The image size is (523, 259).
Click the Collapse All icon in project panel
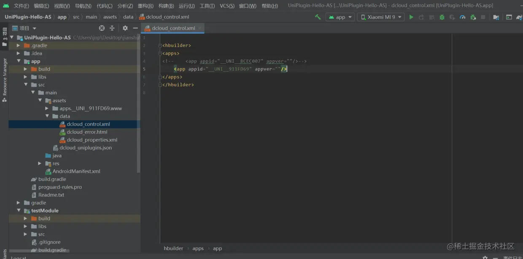(112, 28)
